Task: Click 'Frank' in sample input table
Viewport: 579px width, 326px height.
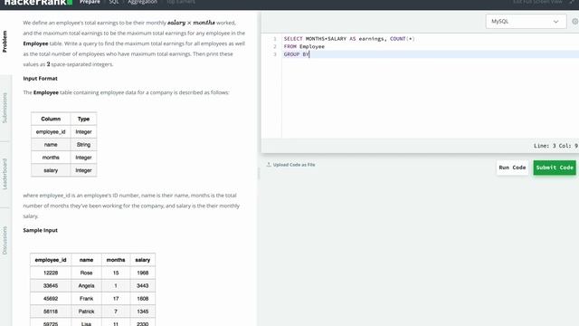Action: [x=86, y=299]
